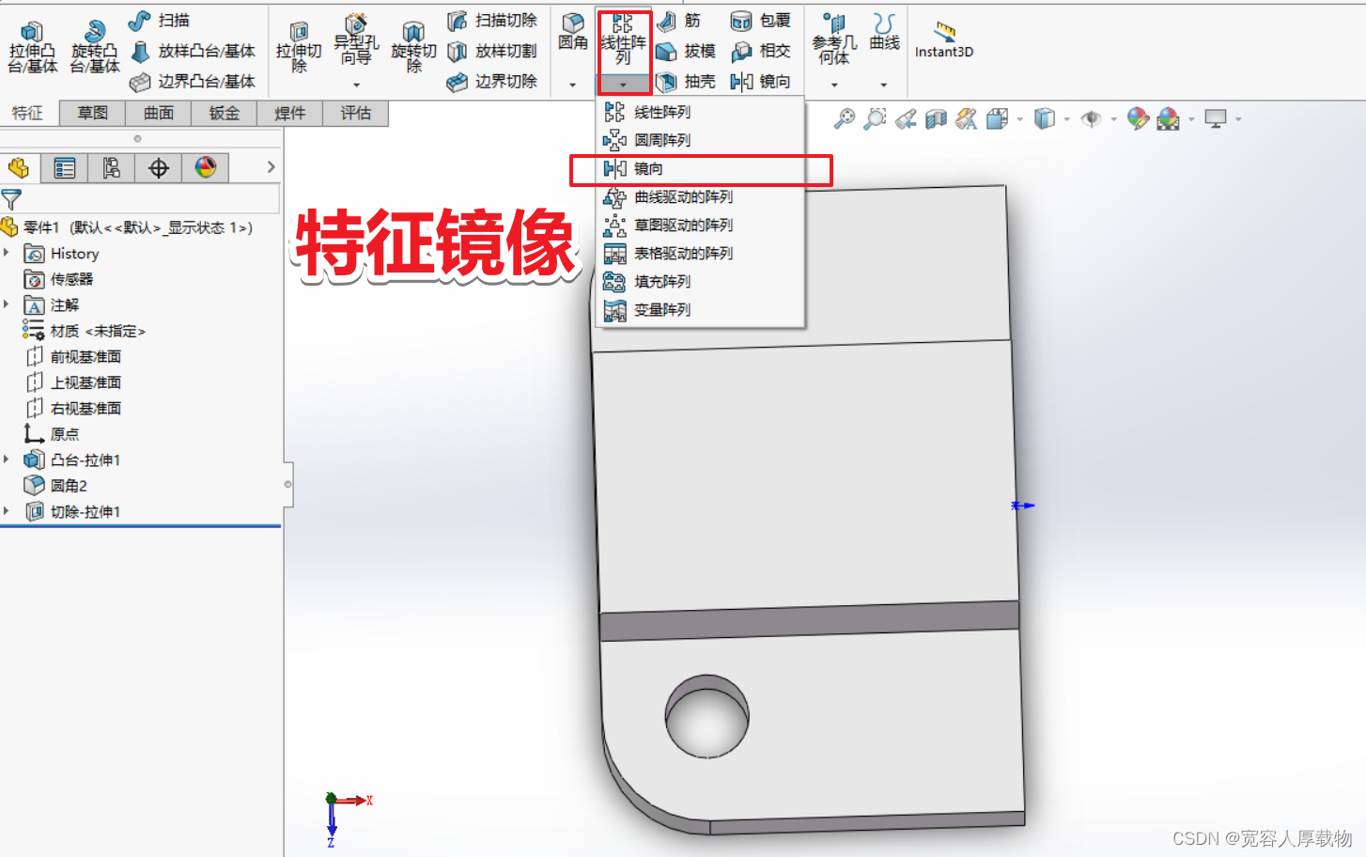Viewport: 1366px width, 857px height.
Task: Expand the 凸台-拉伸1 feature node
Action: 7,460
